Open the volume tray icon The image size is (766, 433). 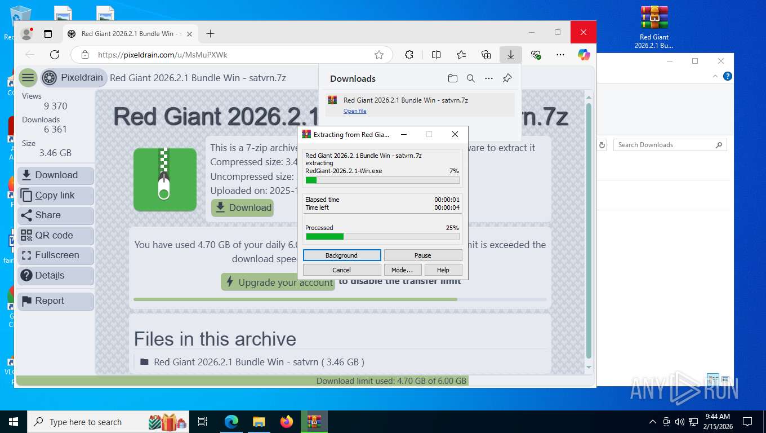(x=680, y=422)
